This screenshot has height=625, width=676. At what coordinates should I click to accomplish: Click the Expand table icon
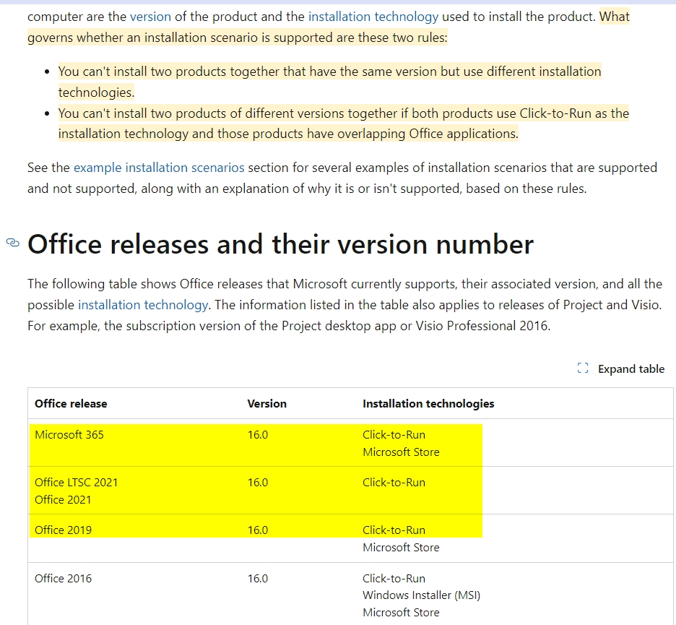click(583, 368)
